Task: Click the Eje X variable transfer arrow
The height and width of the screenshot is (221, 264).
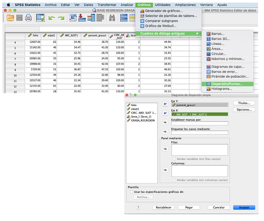Action: pyautogui.click(x=165, y=113)
